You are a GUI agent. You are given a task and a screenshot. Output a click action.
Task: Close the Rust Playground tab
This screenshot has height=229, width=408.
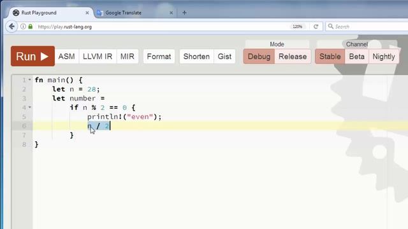tap(87, 13)
